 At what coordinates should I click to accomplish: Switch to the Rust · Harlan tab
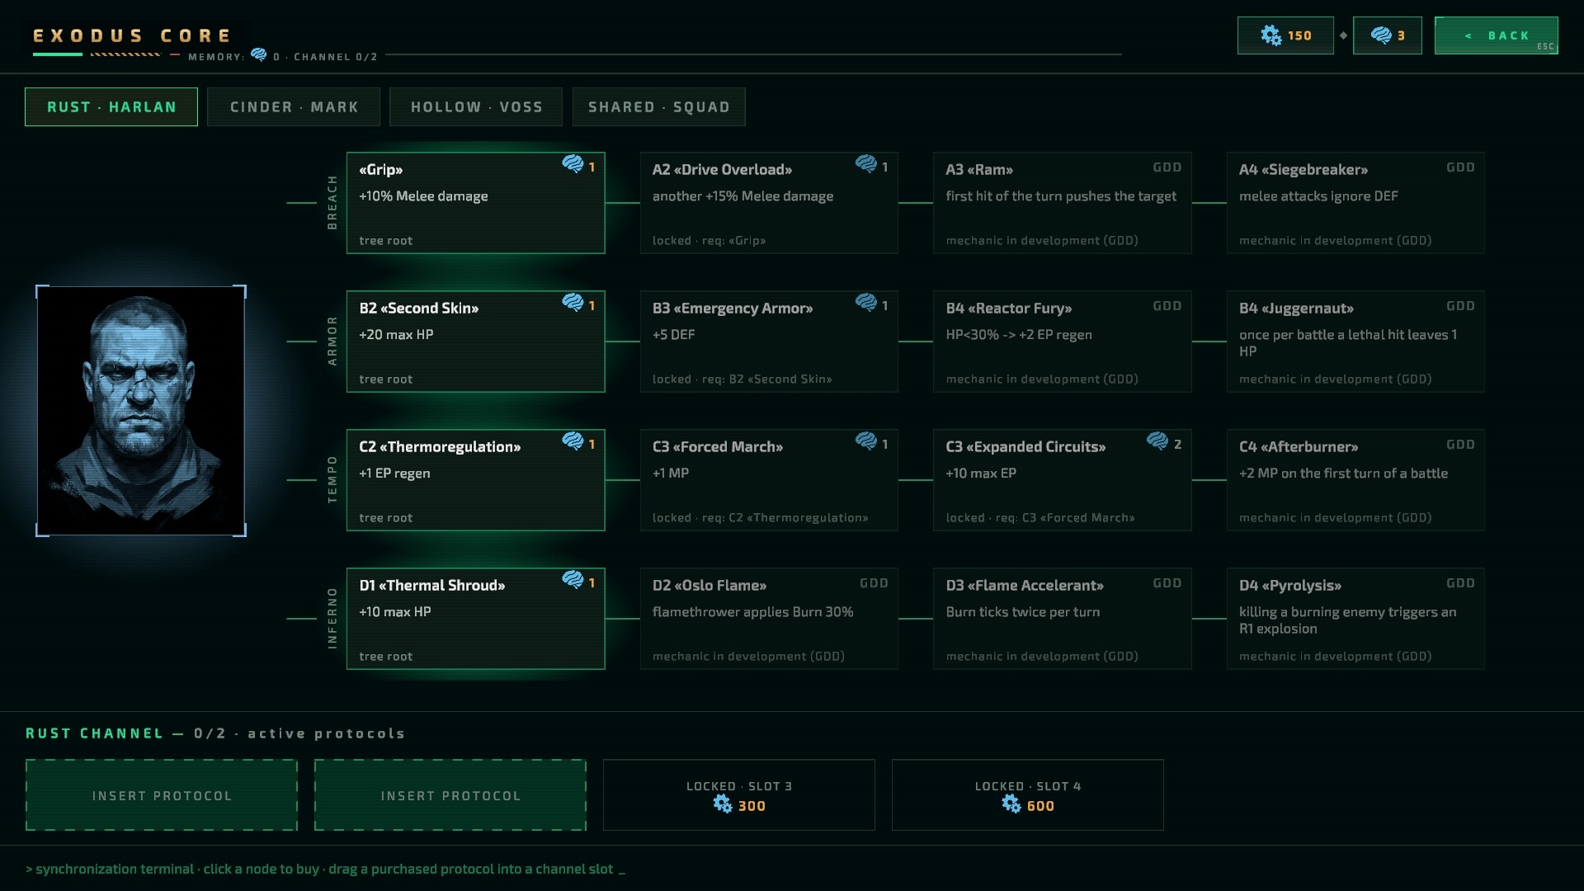click(111, 107)
